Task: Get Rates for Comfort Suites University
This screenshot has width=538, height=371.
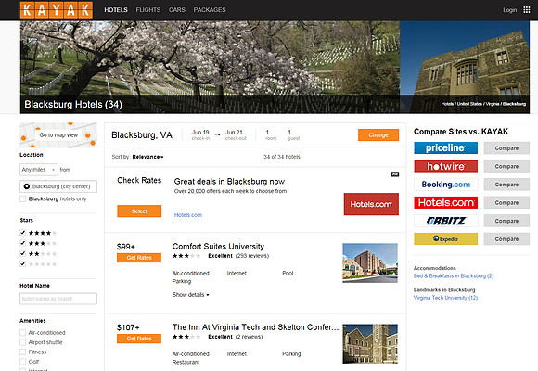Action: pyautogui.click(x=139, y=258)
